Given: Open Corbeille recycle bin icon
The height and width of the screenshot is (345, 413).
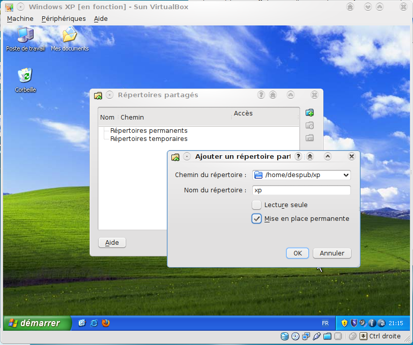Looking at the screenshot, I should [x=25, y=76].
